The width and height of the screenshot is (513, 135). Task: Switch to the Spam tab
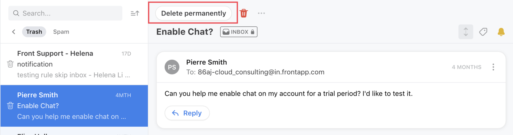(61, 32)
